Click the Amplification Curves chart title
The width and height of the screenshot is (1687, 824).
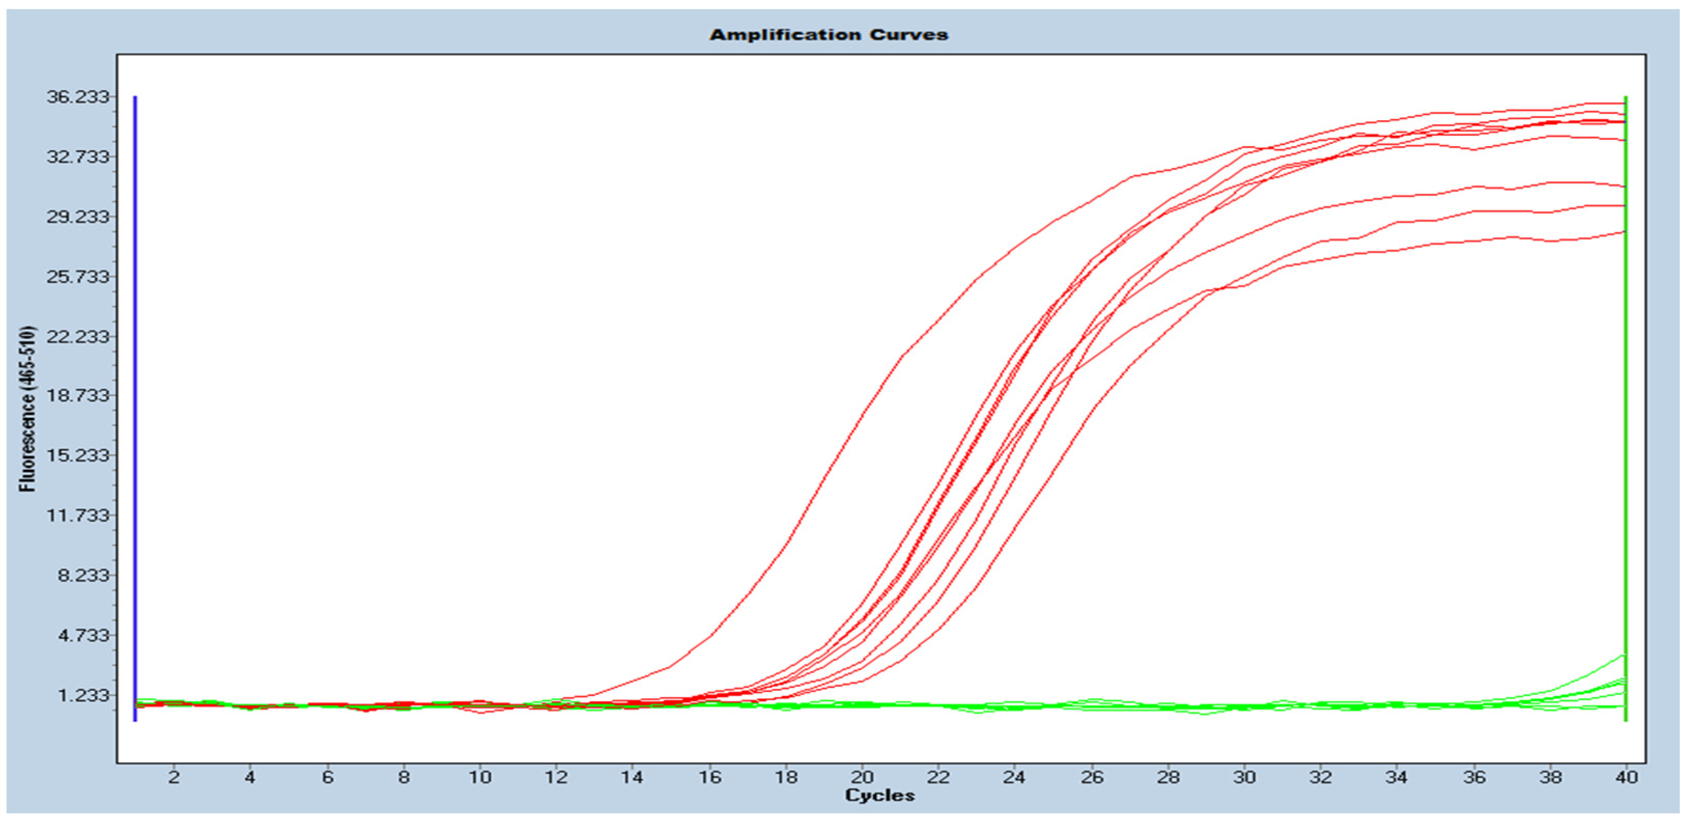[828, 35]
